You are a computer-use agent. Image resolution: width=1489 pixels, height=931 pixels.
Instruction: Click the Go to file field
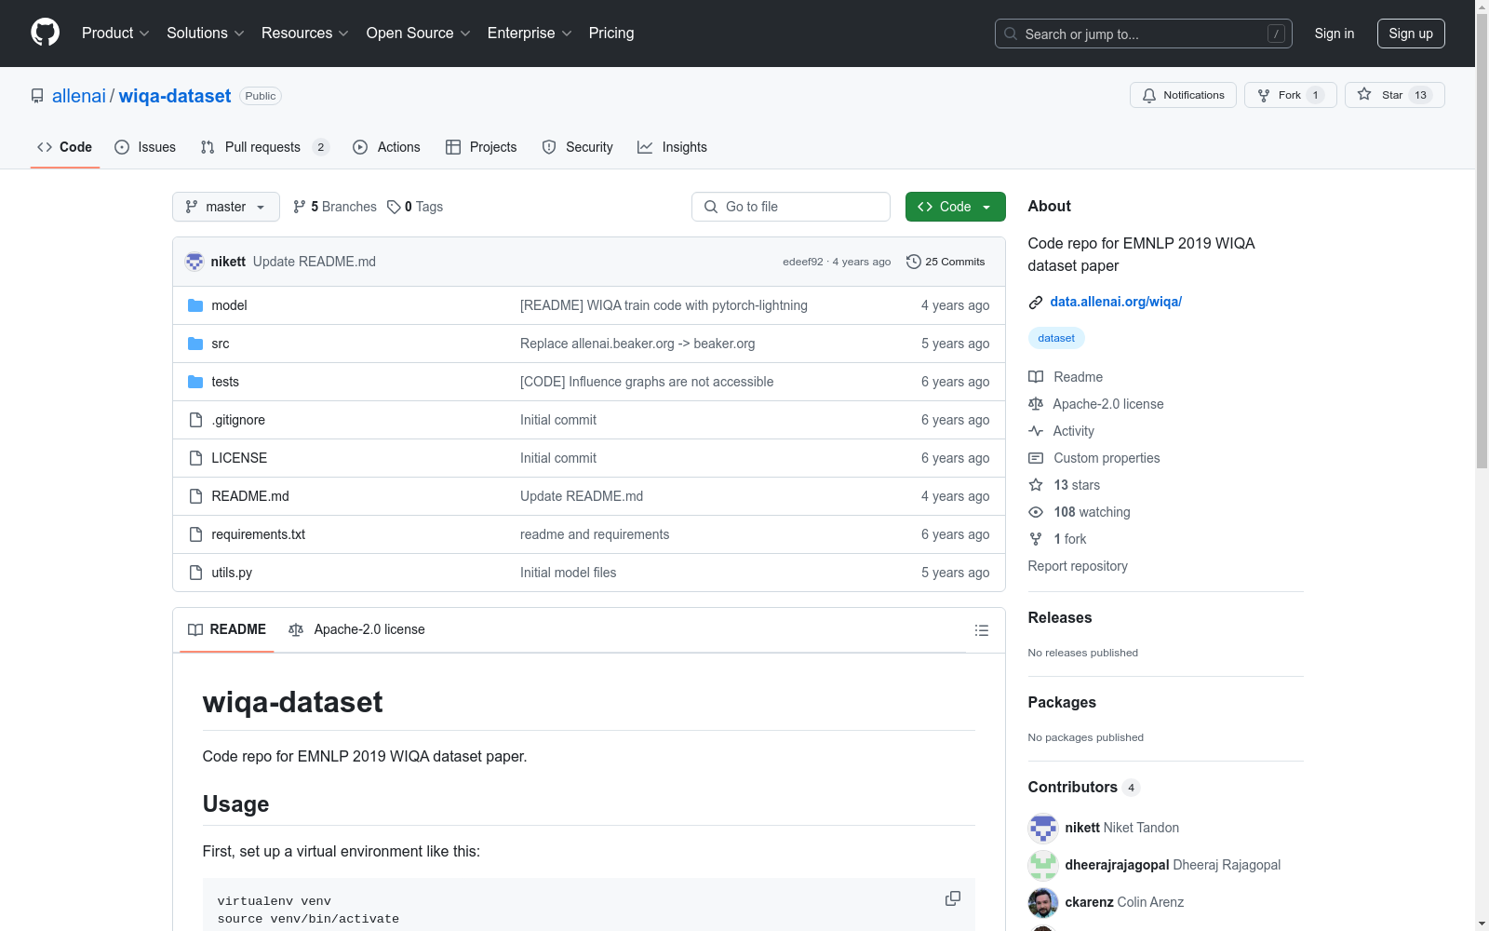click(791, 207)
